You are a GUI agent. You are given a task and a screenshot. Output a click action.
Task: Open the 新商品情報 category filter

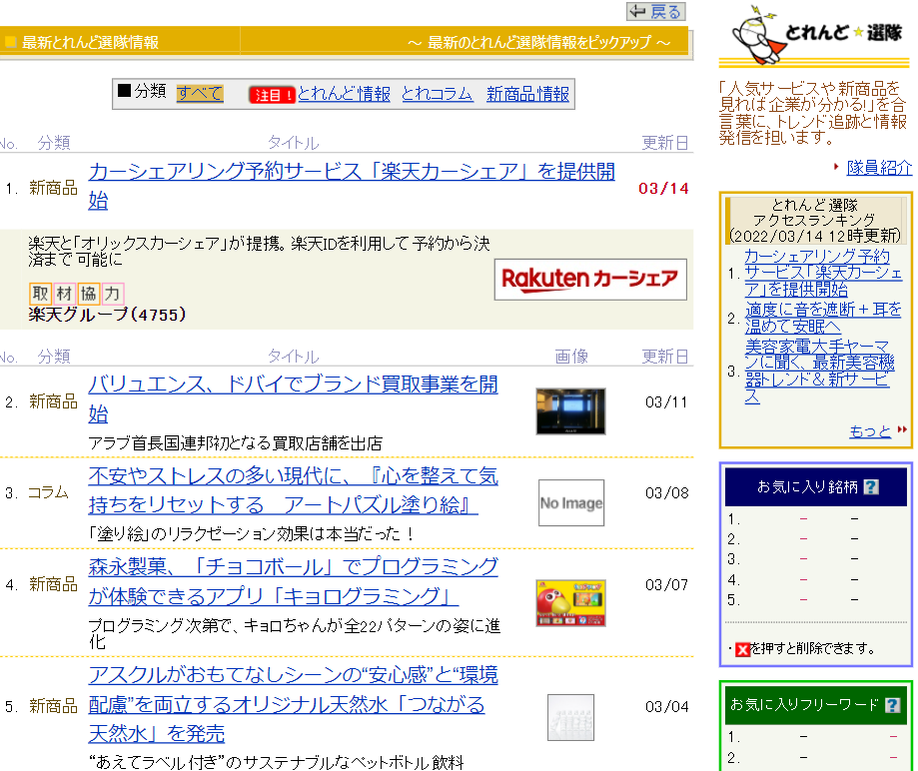click(x=527, y=94)
